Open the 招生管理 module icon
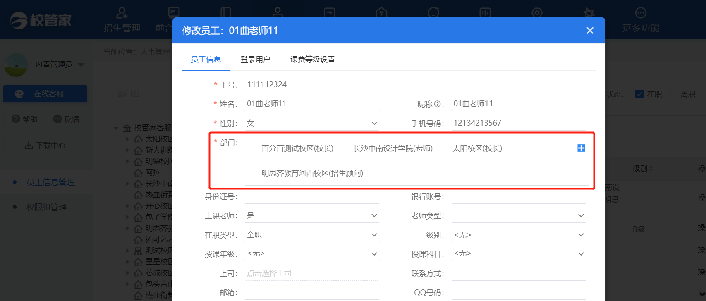The image size is (706, 301). tap(122, 13)
